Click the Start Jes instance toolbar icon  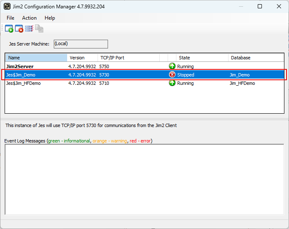(9, 28)
